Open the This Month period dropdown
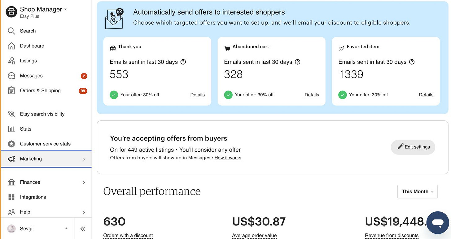 417,192
